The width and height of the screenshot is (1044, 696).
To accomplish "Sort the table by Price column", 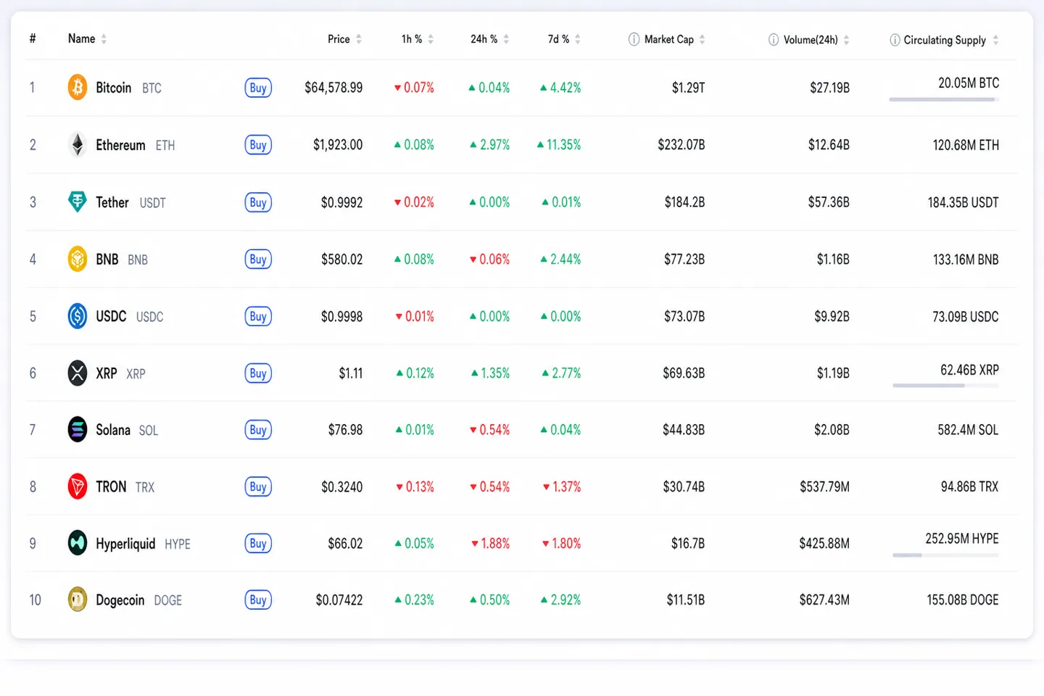I will click(344, 39).
